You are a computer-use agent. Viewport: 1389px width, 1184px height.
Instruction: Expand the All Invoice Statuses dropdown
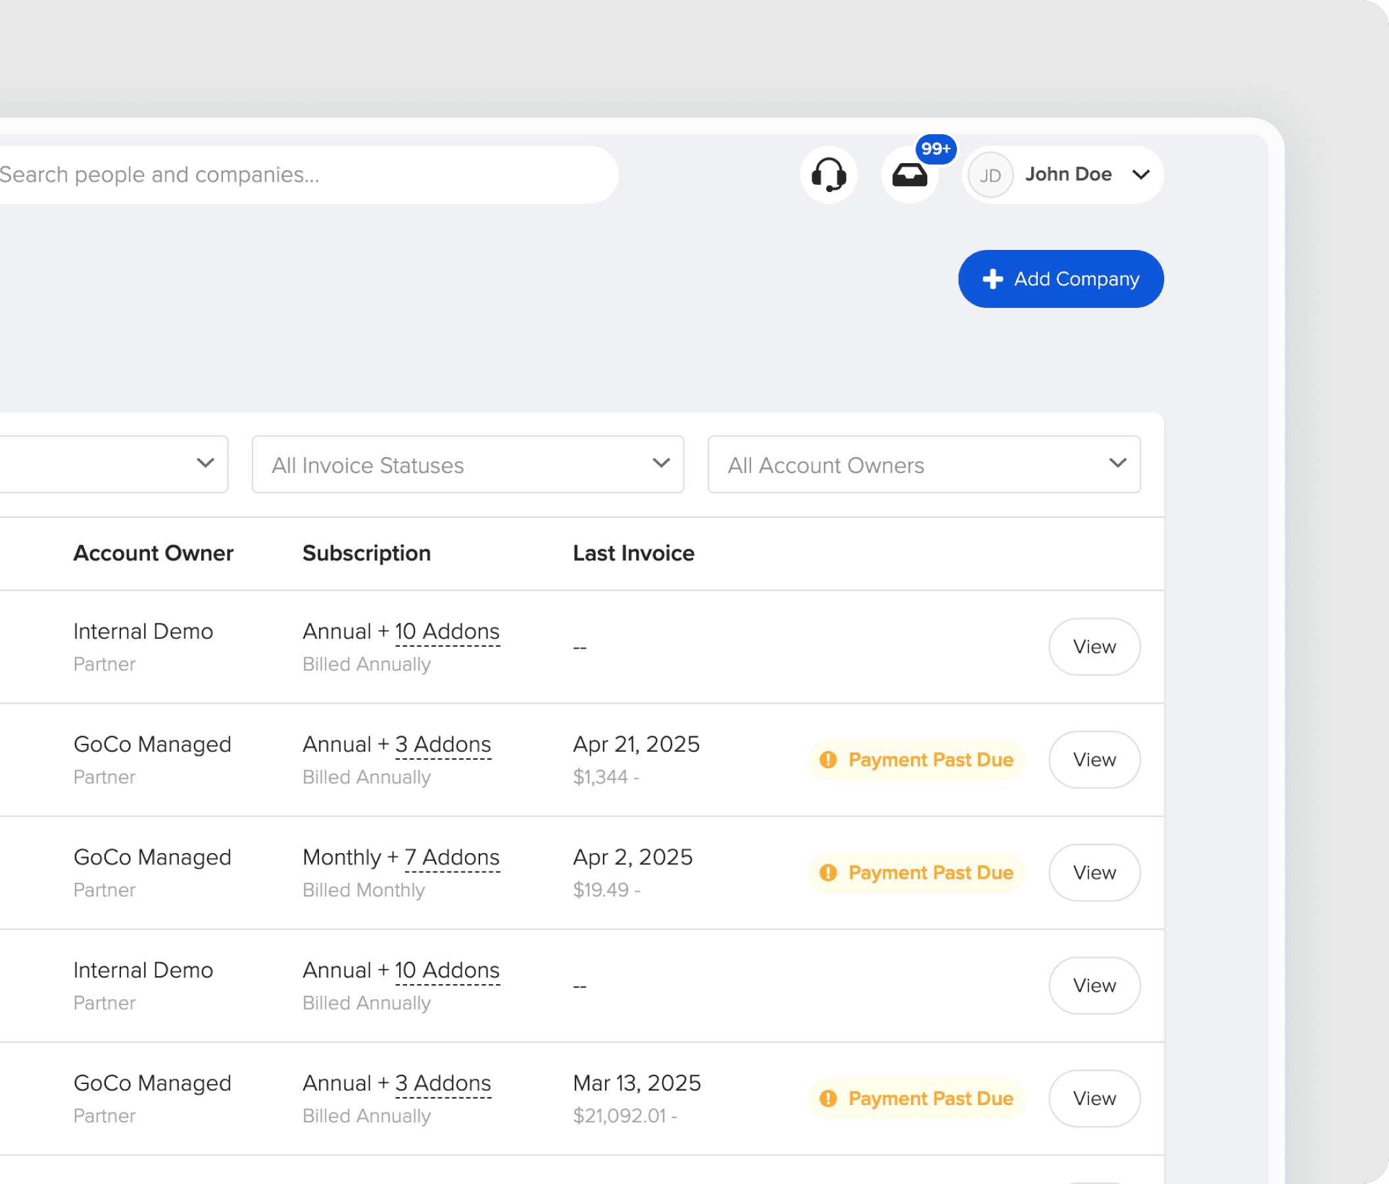[468, 464]
